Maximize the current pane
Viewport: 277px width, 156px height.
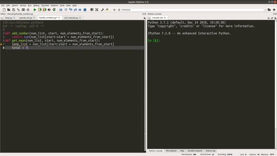[92, 10]
